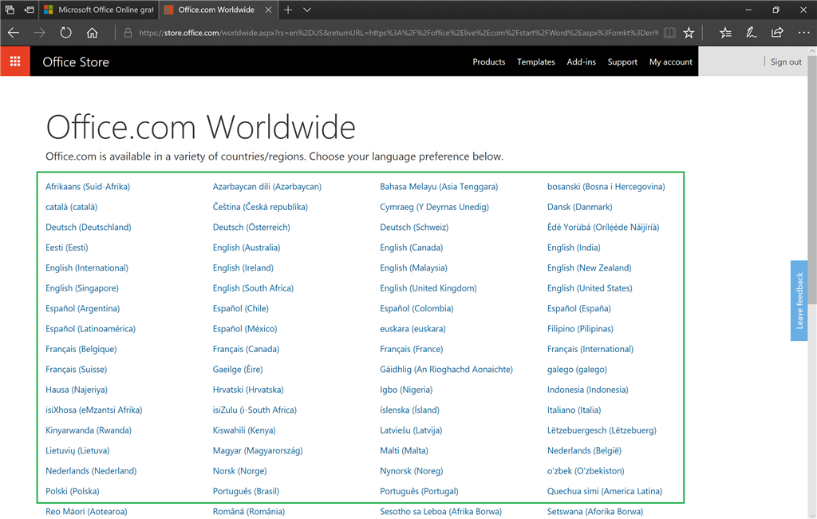The image size is (817, 519).
Task: Click the tabs you've set aside icon
Action: 10,10
